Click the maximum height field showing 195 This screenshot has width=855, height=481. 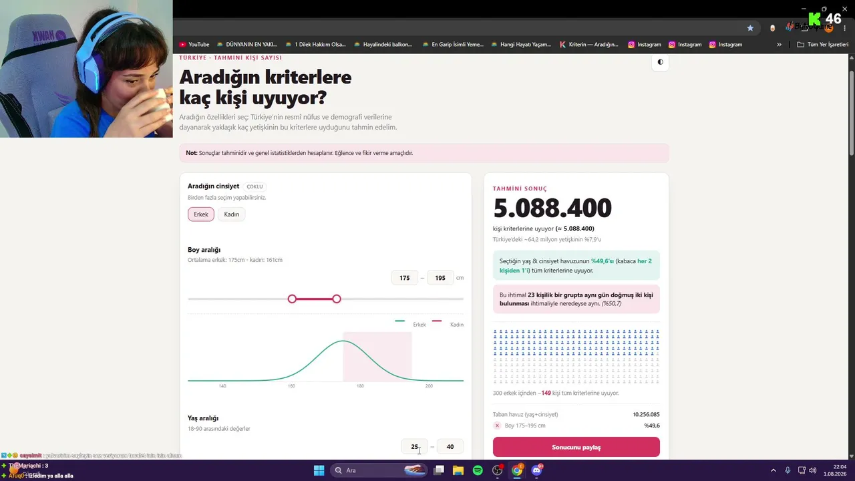[440, 278]
